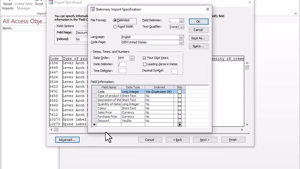The width and height of the screenshot is (300, 169).
Task: Select the Colour field name cell
Action: click(109, 108)
